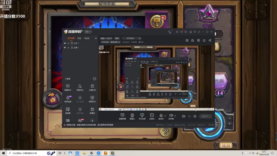Click the Hearthstone purple coin bag
Screen dimensions: 277x156
52,99
